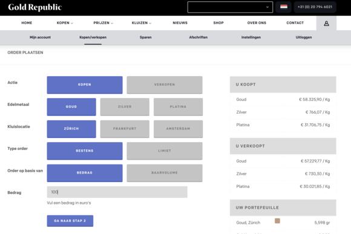Select Kopen action
351x234 pixels.
tap(85, 85)
